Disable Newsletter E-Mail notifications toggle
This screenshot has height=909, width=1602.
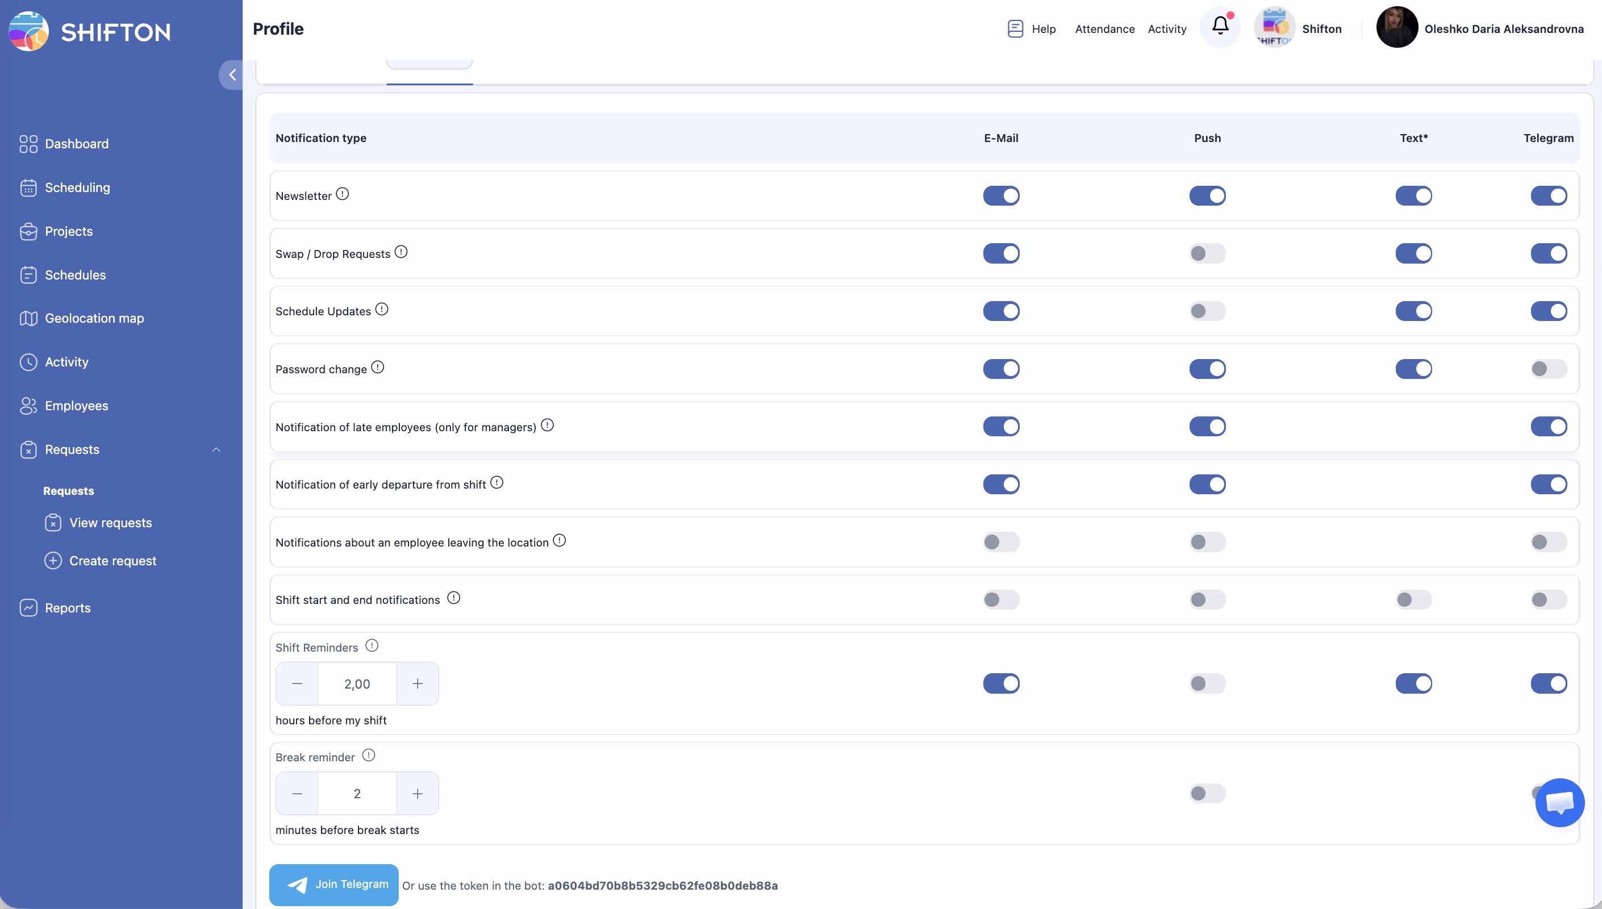[x=1001, y=196]
